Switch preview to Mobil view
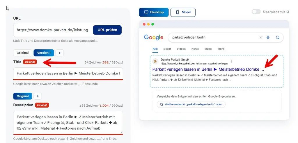 coord(183,12)
